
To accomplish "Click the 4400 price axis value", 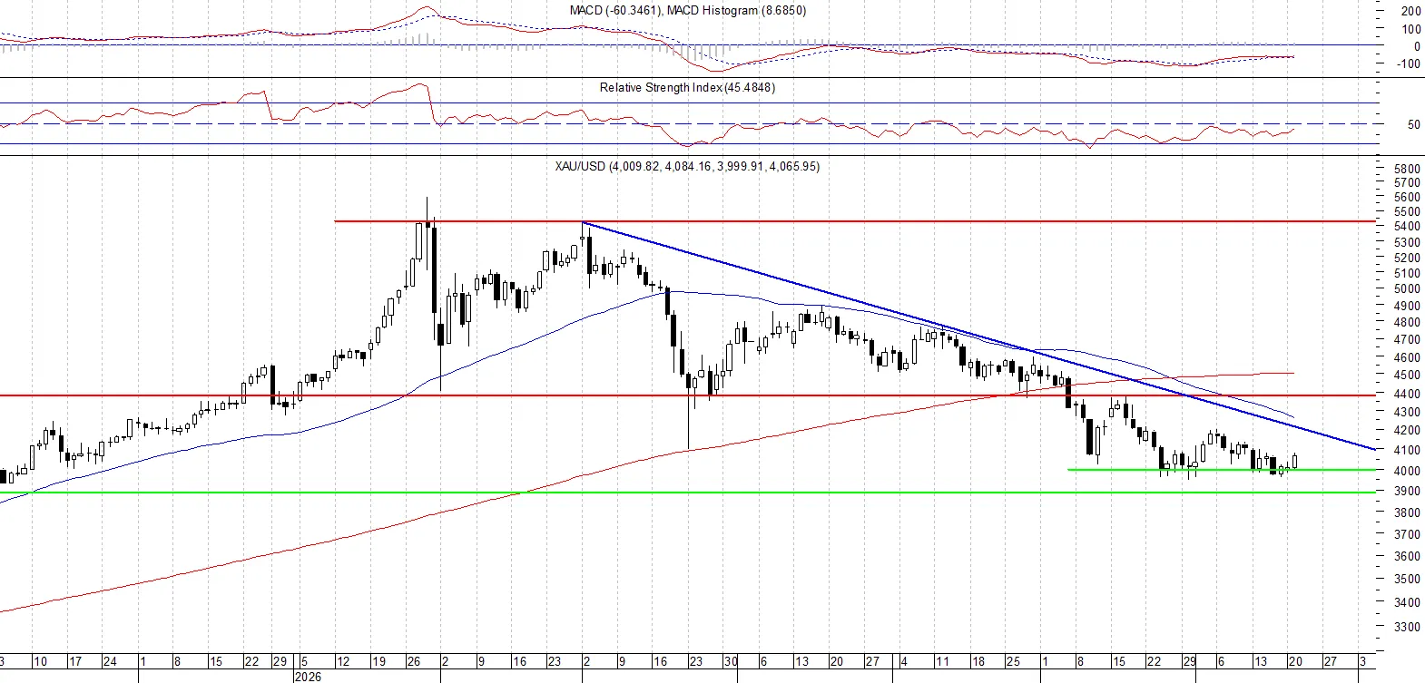I will pos(1407,395).
